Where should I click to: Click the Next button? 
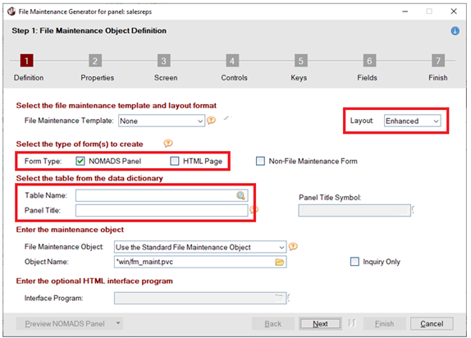click(x=320, y=323)
